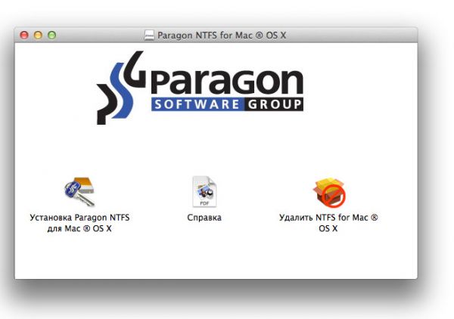Click the disk proxy icon in title bar

click(149, 36)
